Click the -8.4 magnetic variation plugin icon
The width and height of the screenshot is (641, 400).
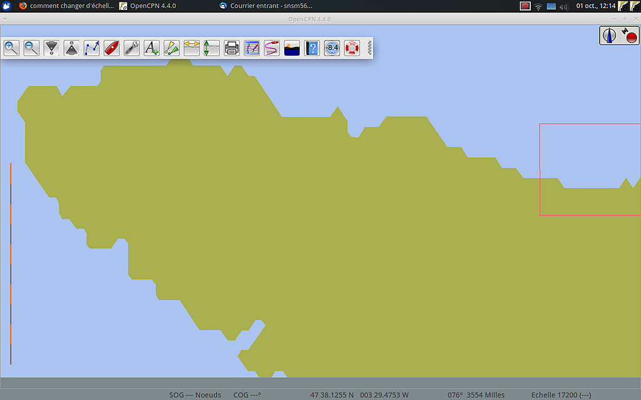click(332, 47)
